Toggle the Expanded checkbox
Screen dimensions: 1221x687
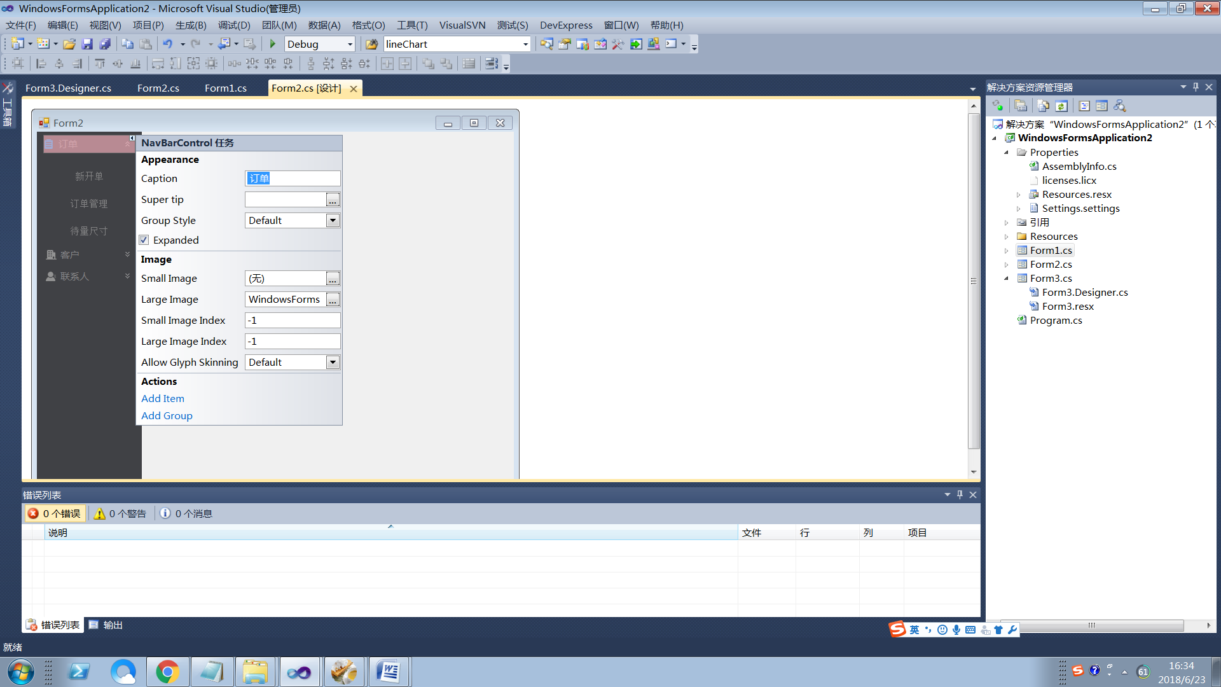[144, 240]
